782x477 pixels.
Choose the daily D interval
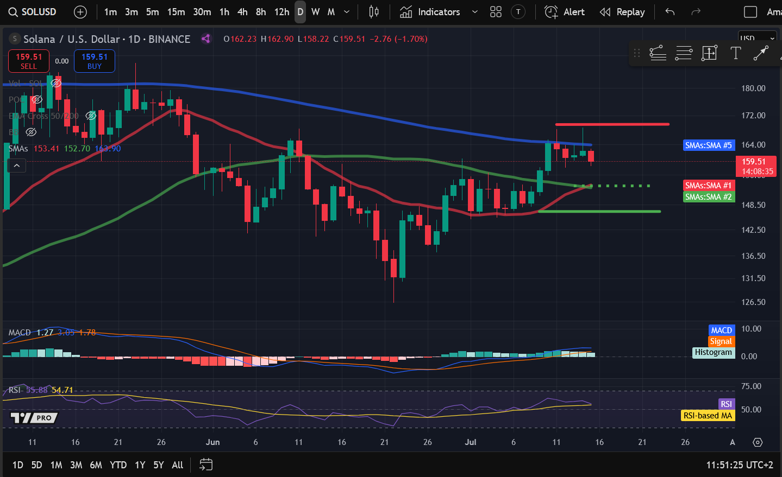300,12
